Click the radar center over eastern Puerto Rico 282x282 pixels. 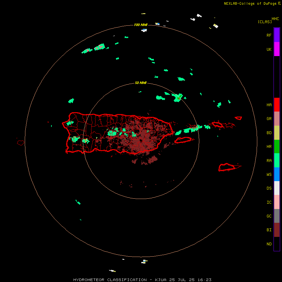141,141
